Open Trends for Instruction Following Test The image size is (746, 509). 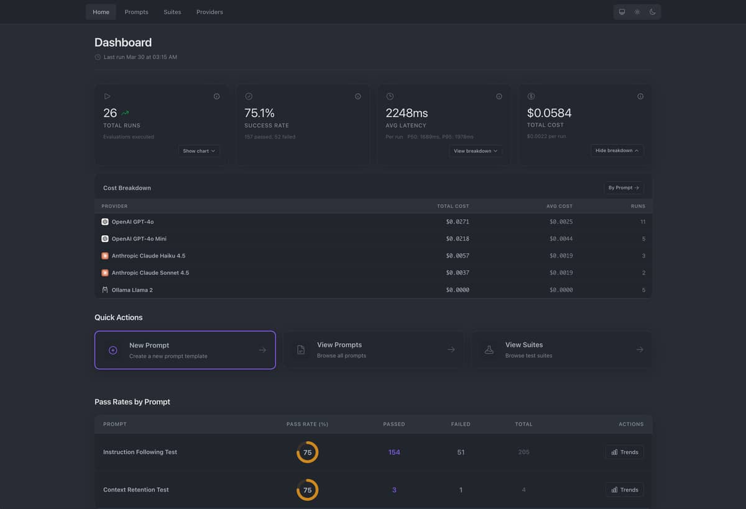coord(624,452)
